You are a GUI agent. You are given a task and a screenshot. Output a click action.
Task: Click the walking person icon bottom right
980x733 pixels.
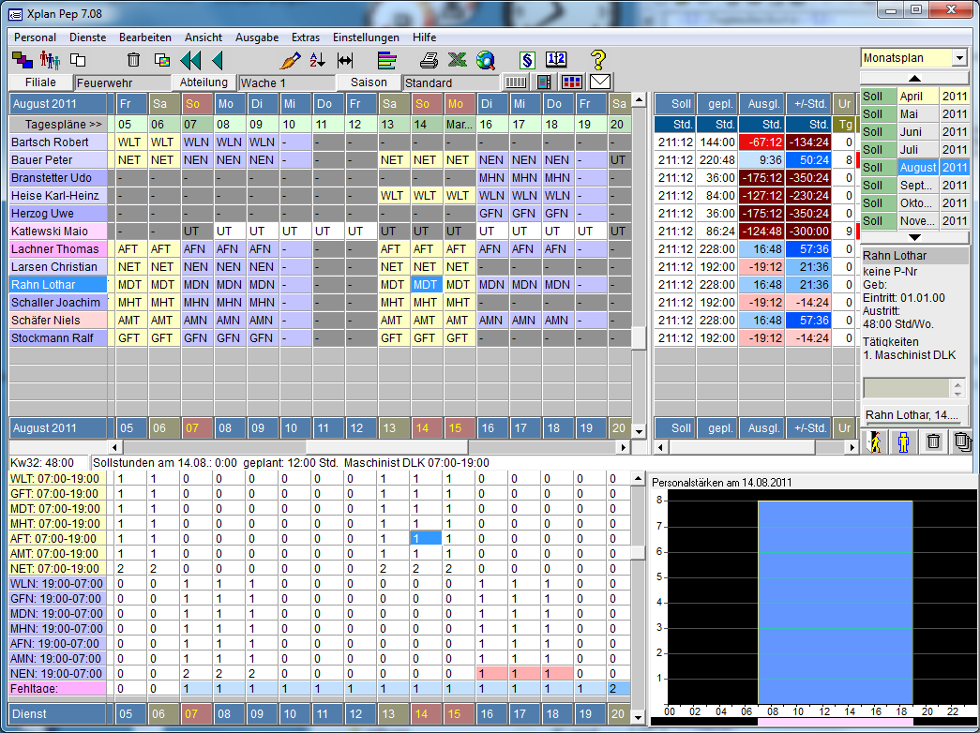click(874, 441)
